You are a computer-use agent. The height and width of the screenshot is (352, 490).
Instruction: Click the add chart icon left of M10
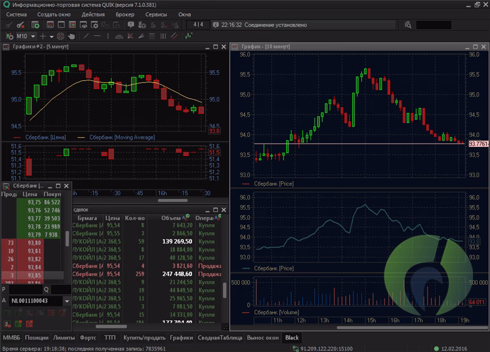[x=9, y=36]
